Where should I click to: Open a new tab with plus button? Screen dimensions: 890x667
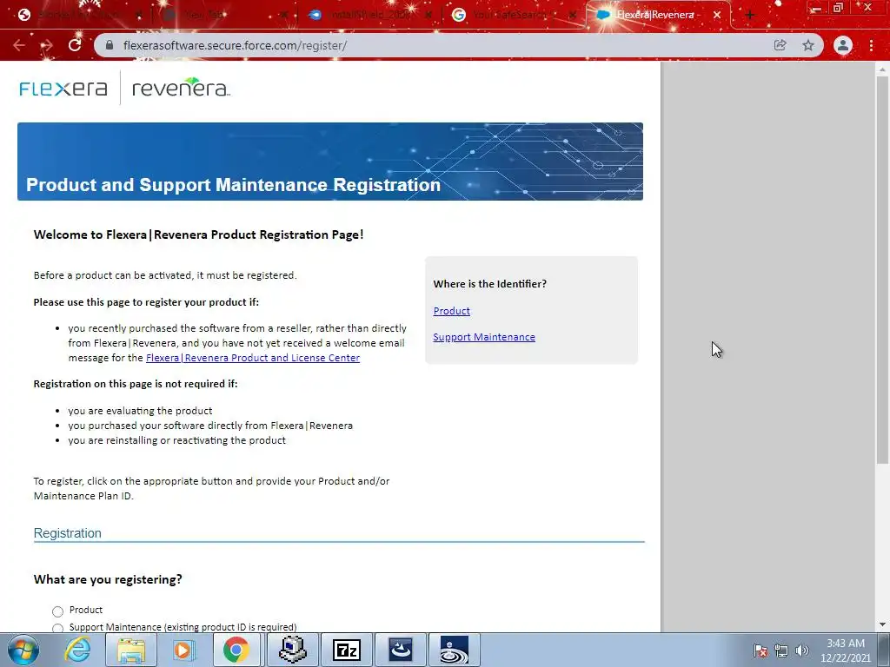click(x=750, y=15)
